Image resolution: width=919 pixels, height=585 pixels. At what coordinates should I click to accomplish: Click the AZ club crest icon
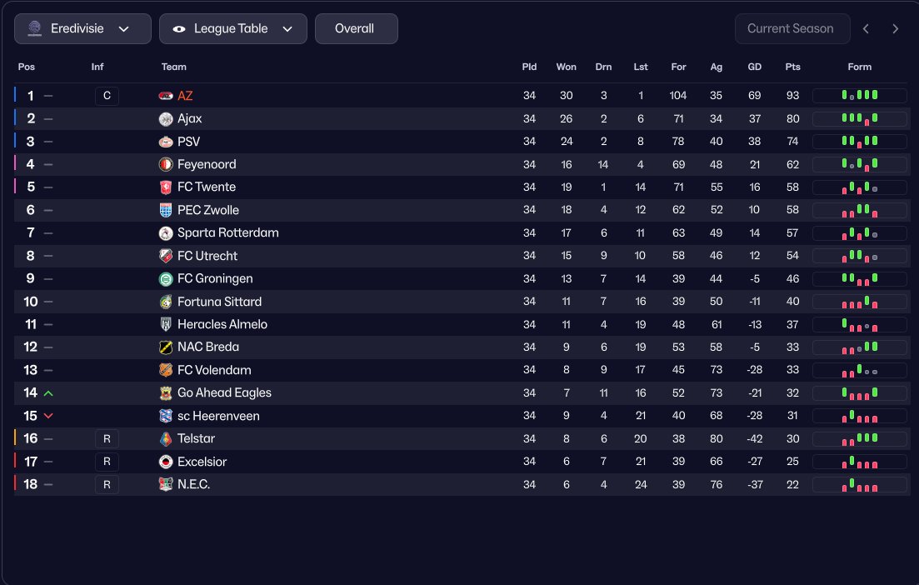coord(166,96)
